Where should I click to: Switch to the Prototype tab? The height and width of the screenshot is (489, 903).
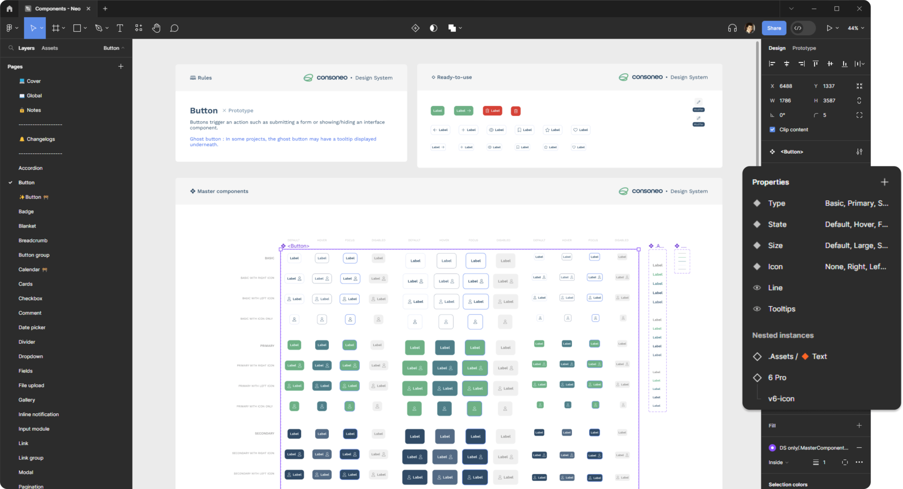[x=804, y=48]
